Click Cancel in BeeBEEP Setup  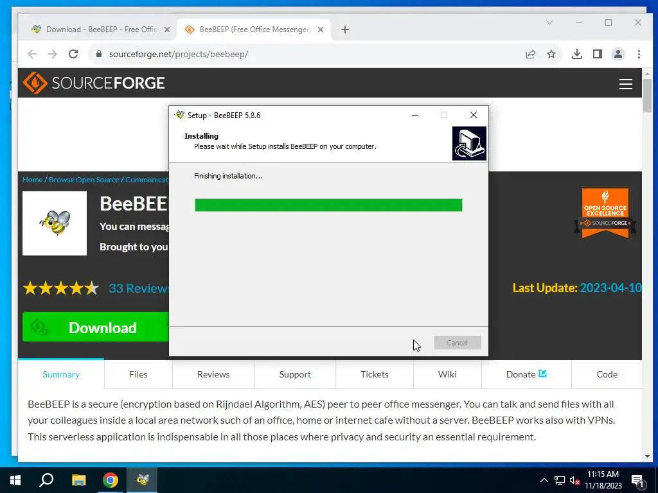click(x=458, y=343)
